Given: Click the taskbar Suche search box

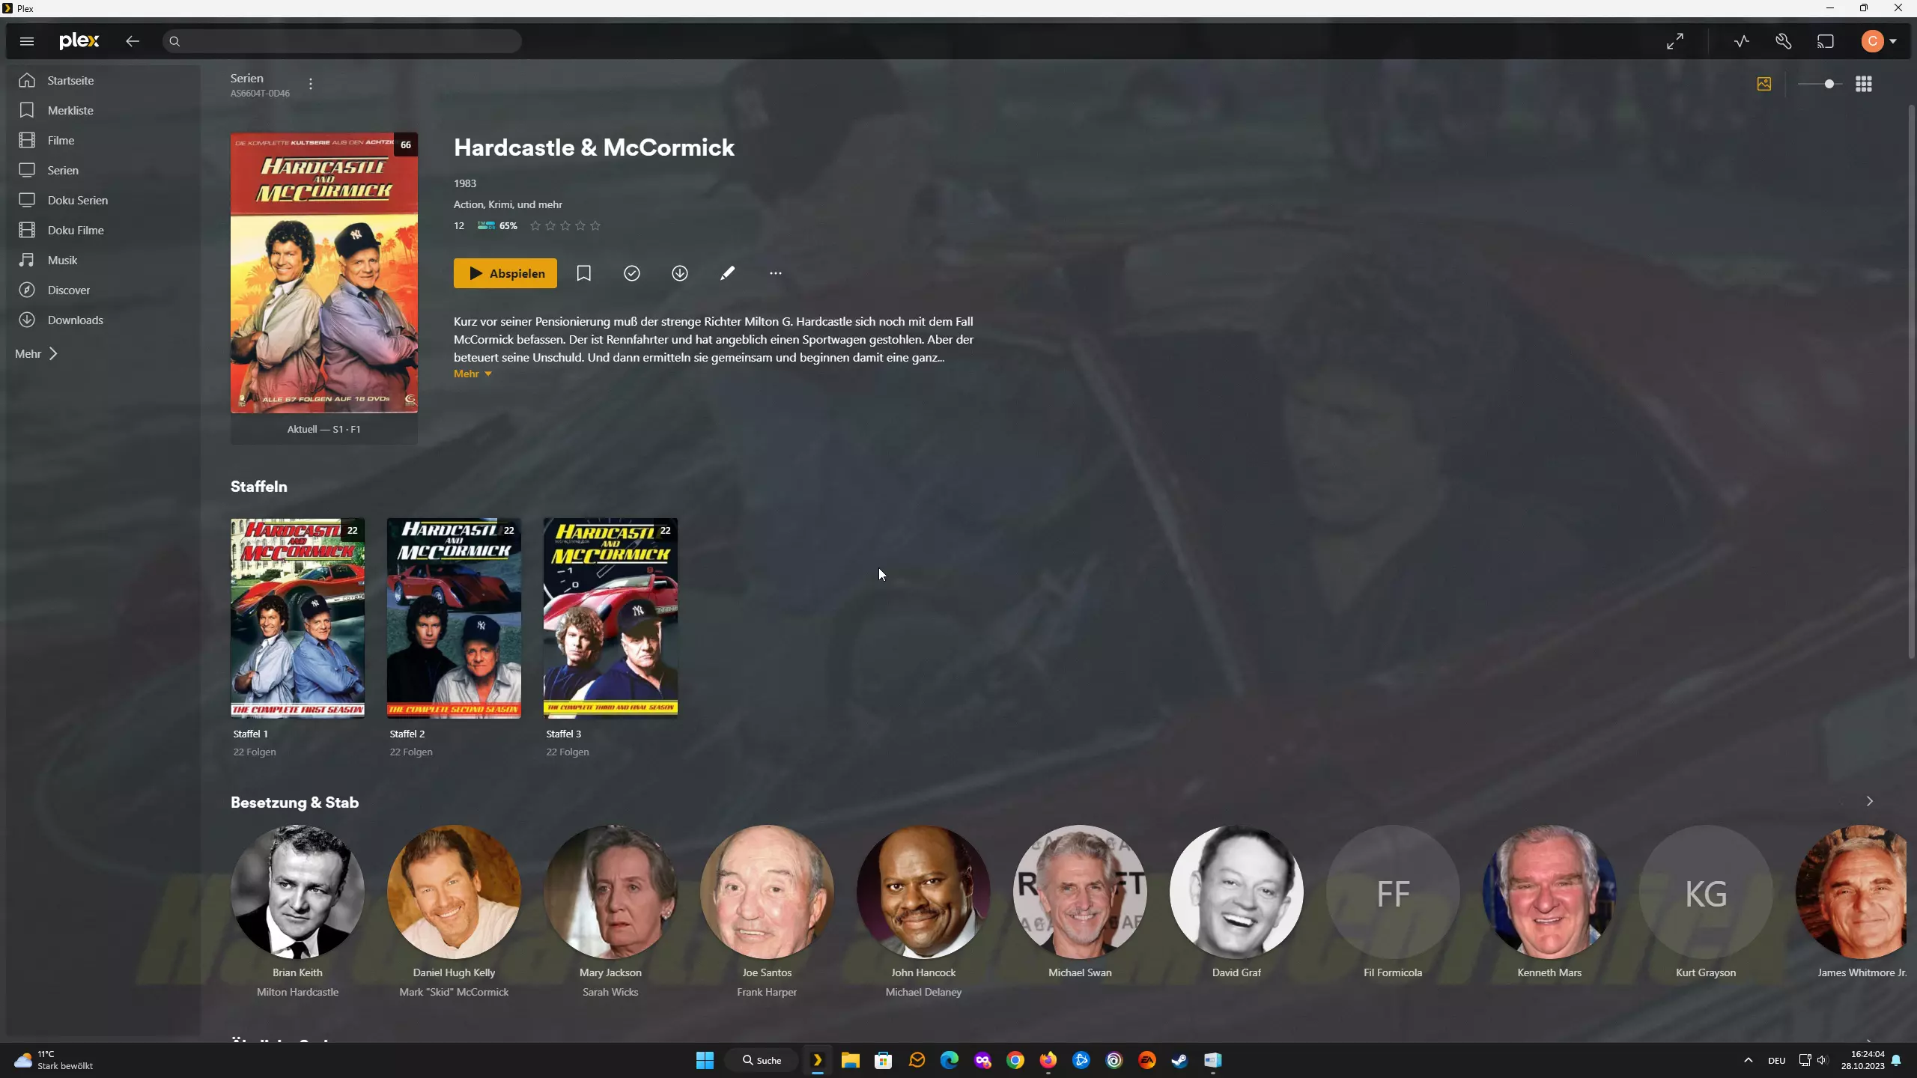Looking at the screenshot, I should tap(762, 1060).
